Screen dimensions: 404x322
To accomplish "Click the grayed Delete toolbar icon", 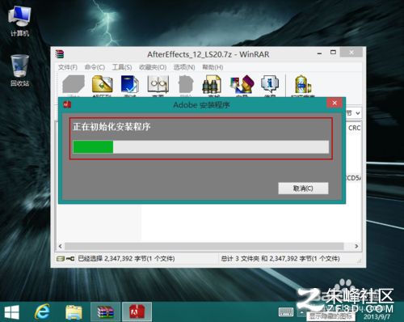I will (x=186, y=84).
